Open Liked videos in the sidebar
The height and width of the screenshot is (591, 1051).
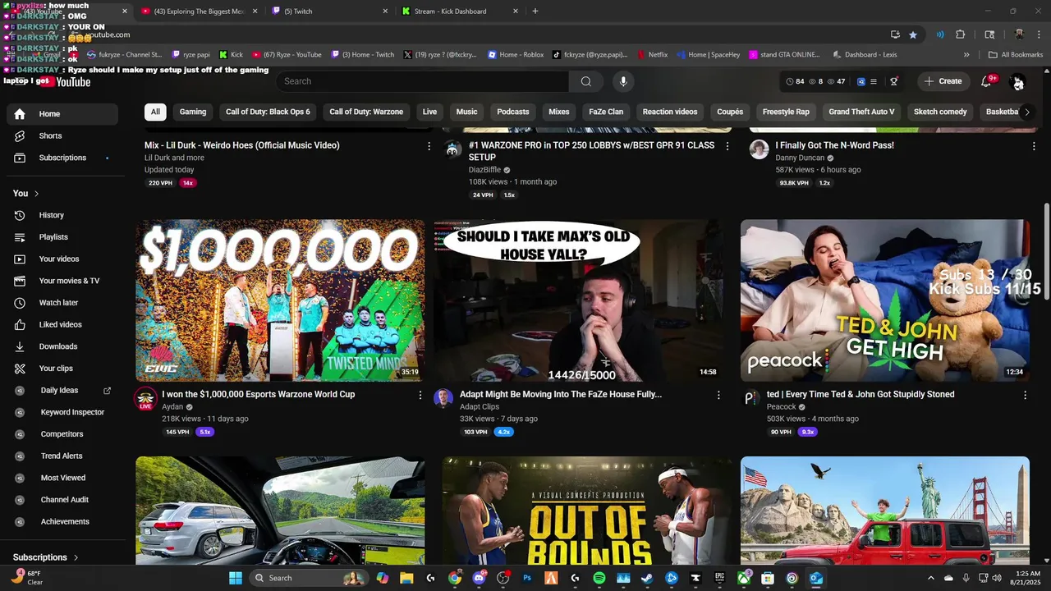(62, 324)
